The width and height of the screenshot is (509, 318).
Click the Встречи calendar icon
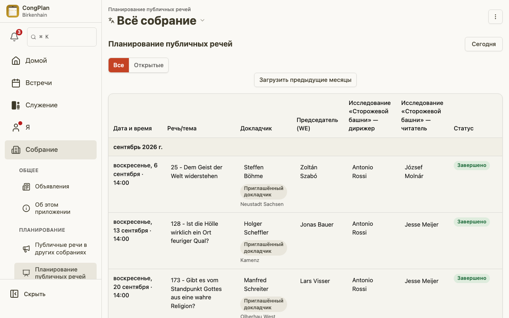click(x=16, y=83)
